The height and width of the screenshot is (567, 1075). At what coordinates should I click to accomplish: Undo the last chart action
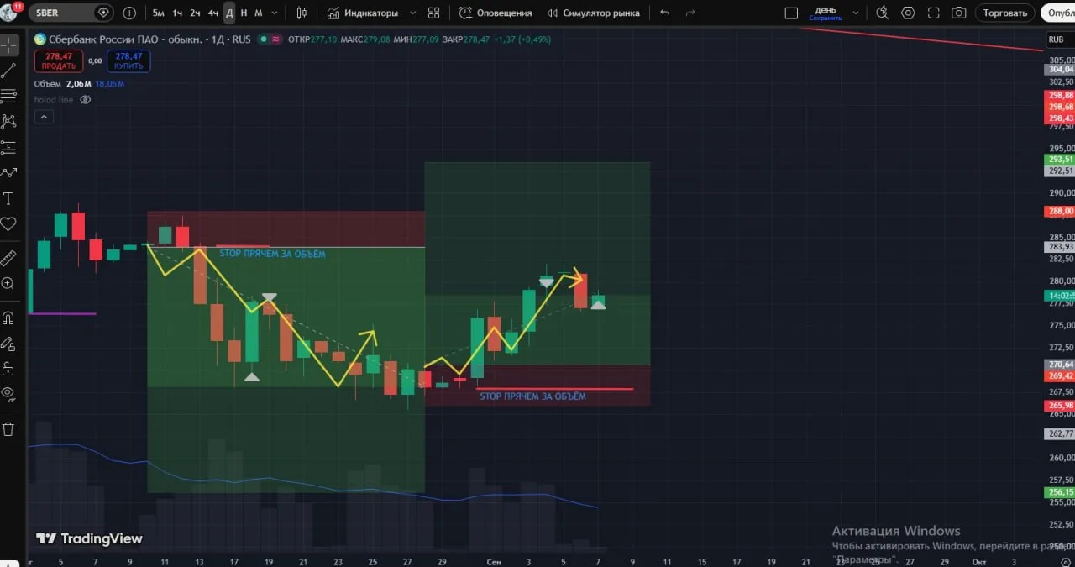665,13
